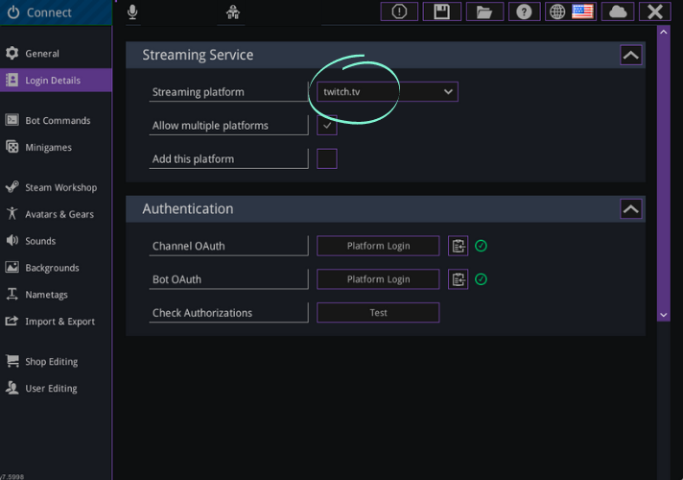Open help via question mark icon
Screen dimensions: 683x480
click(x=524, y=12)
